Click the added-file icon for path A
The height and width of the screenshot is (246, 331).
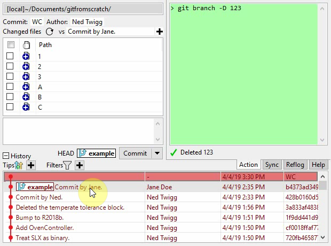click(26, 87)
